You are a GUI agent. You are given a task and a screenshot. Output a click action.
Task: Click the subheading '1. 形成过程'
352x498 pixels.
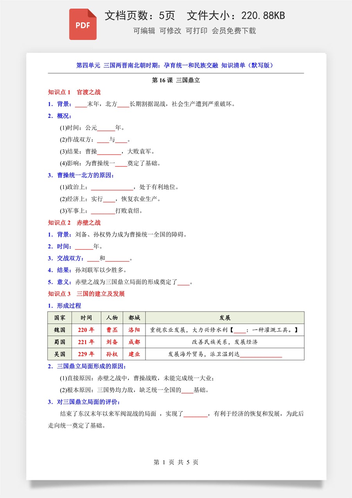[65, 306]
